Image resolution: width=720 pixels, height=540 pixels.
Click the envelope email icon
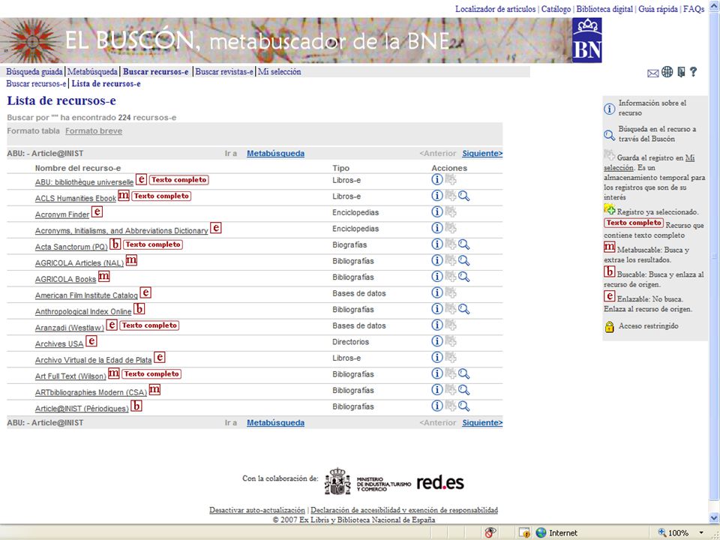click(652, 73)
